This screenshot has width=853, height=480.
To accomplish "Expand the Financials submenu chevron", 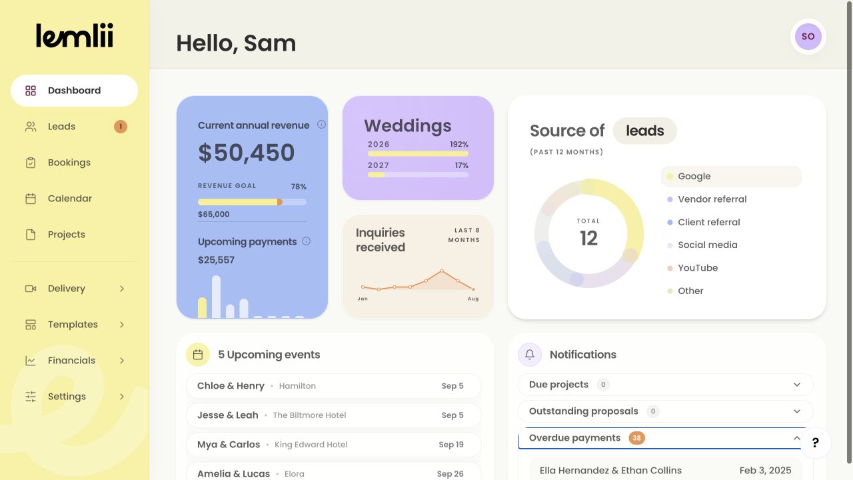I will pos(122,361).
